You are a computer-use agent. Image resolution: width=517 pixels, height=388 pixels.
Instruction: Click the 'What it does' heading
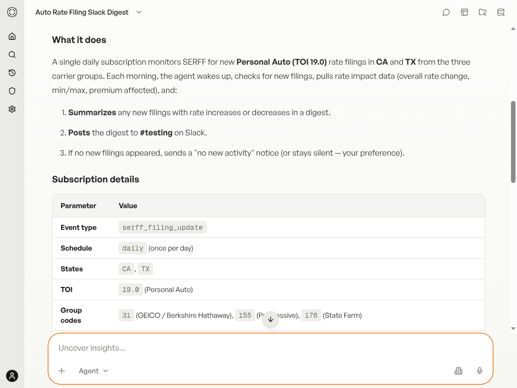coord(79,40)
